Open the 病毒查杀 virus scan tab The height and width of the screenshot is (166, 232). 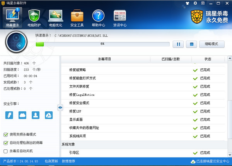(12, 17)
